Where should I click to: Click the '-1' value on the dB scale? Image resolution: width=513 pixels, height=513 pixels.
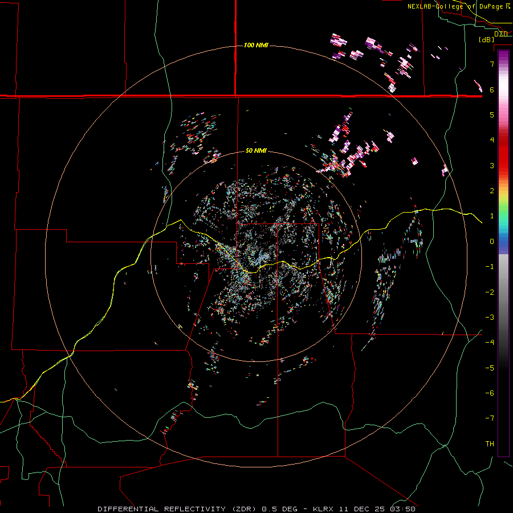point(490,267)
